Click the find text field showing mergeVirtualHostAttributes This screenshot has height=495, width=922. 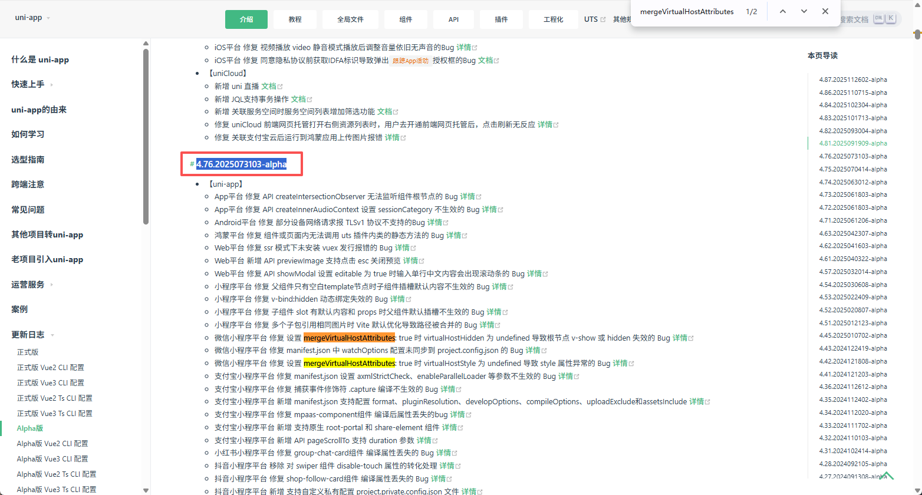pyautogui.click(x=687, y=12)
